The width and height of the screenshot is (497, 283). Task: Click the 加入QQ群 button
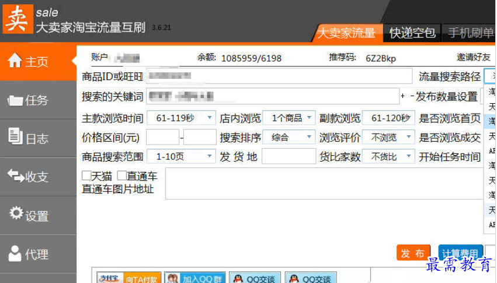(194, 278)
